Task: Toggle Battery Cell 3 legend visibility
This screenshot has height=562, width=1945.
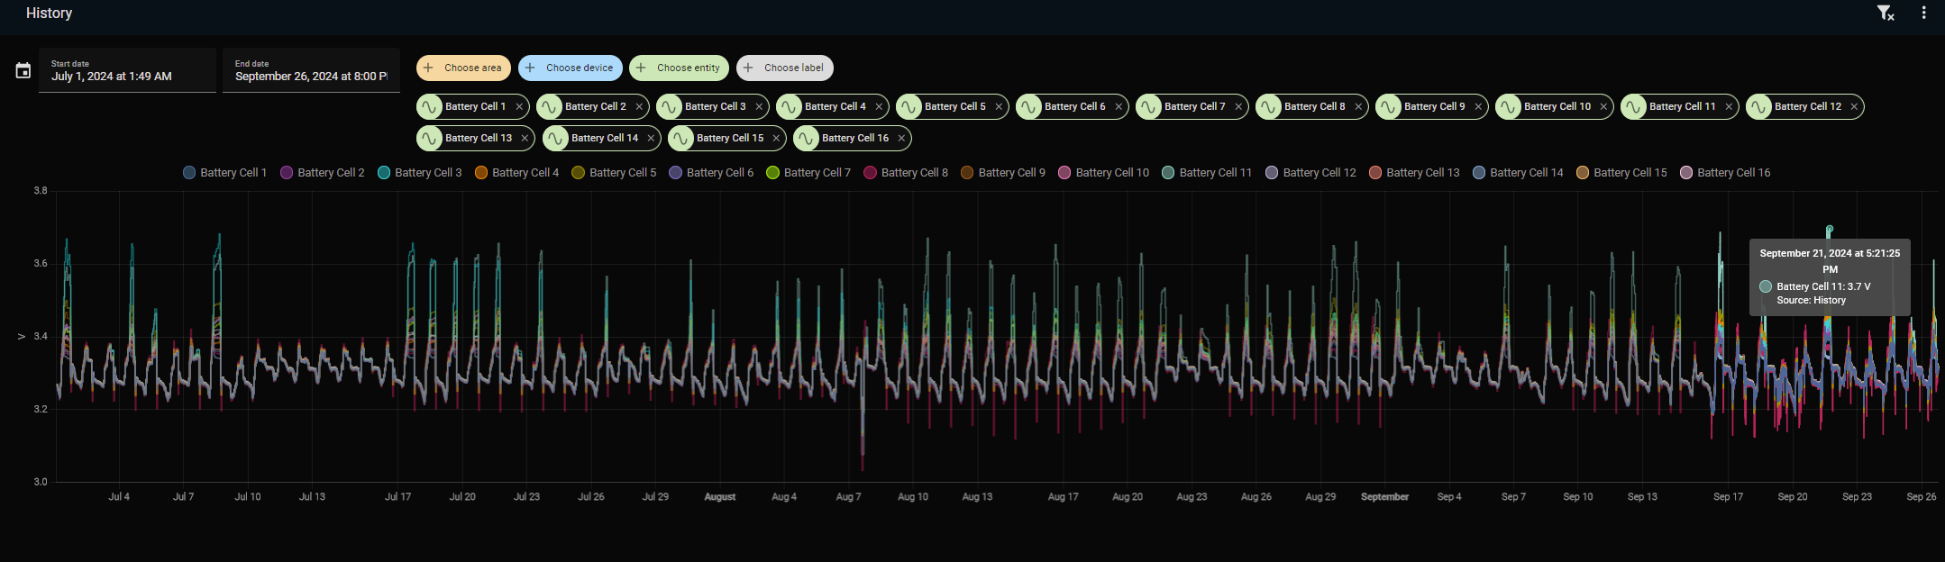Action: click(419, 172)
